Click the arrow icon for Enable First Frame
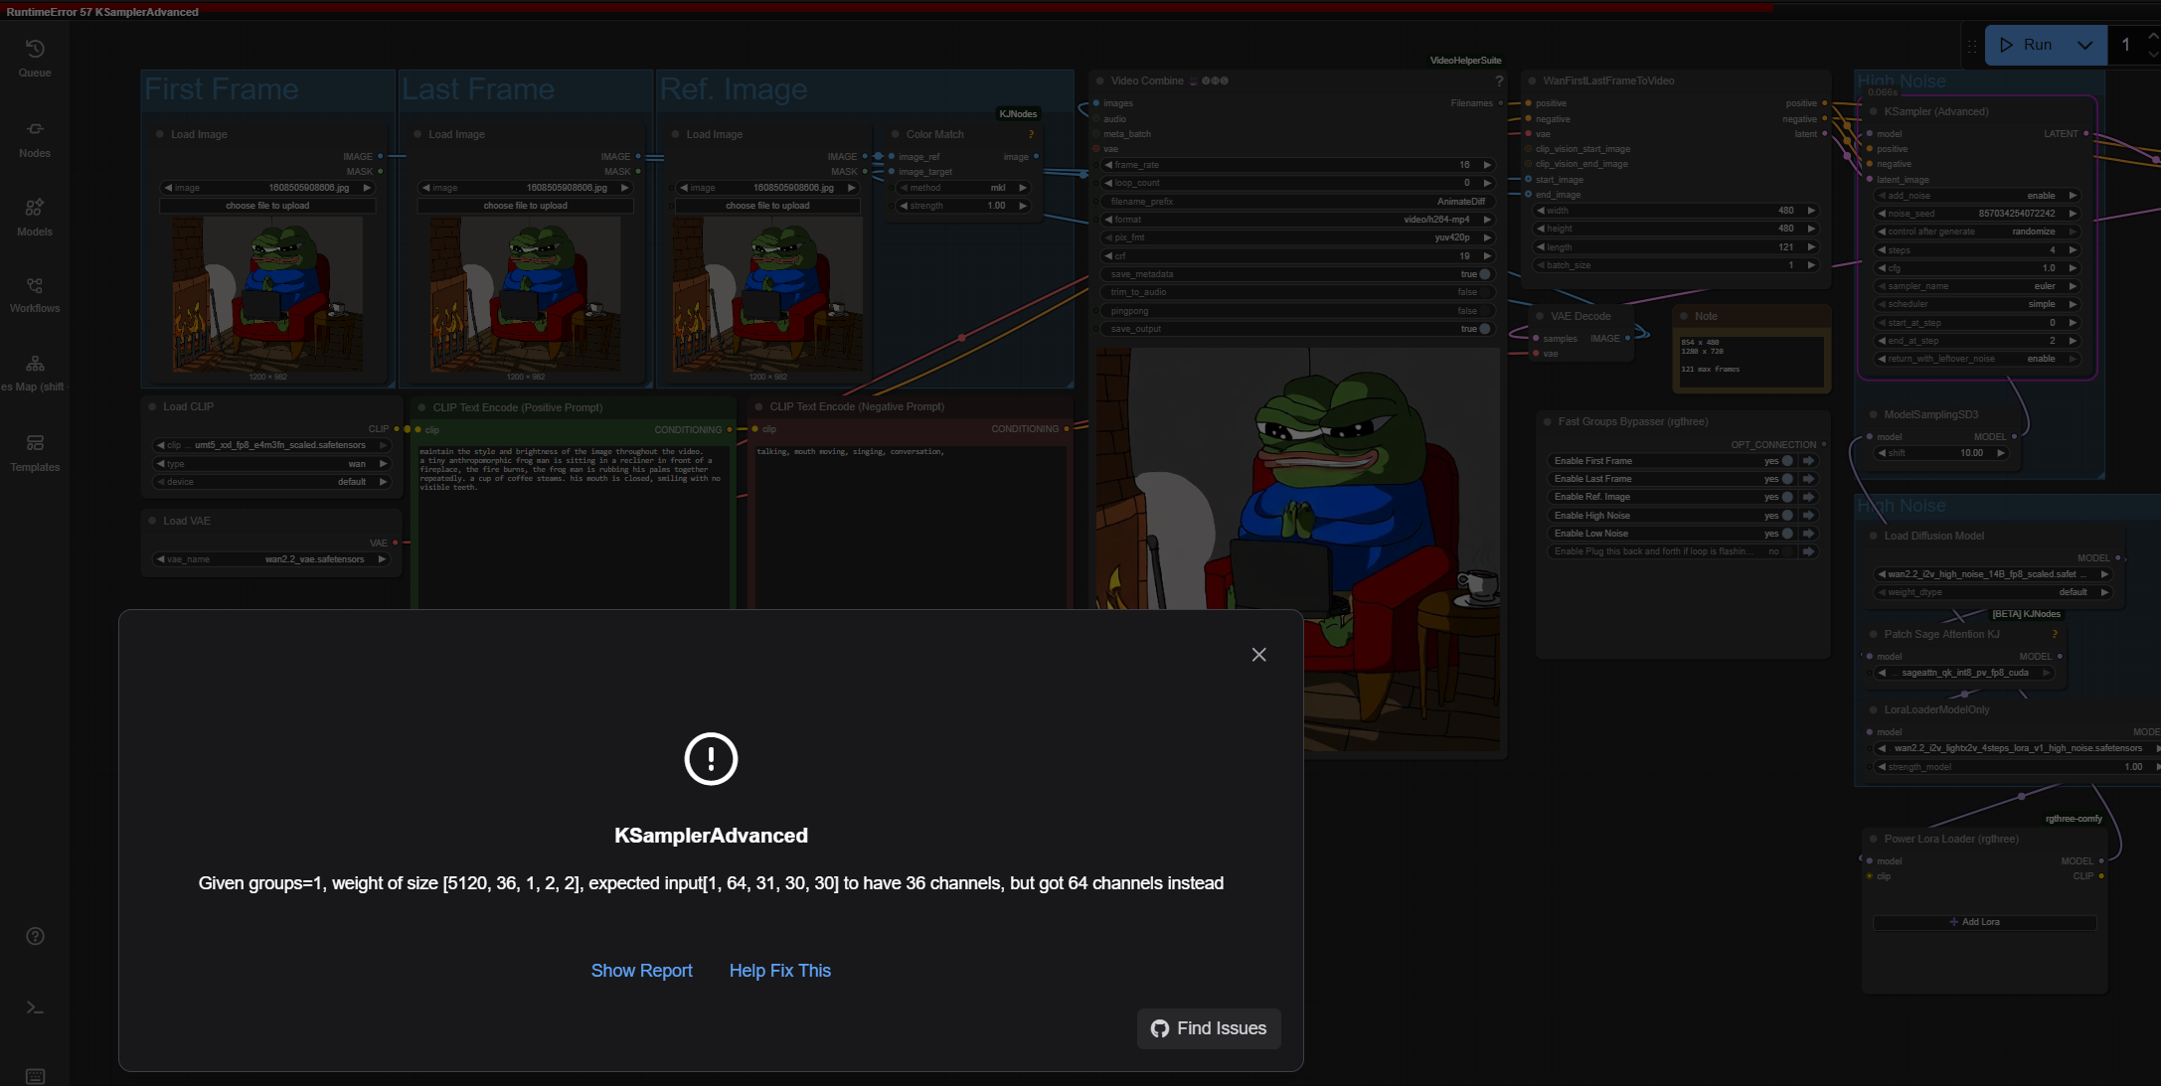The height and width of the screenshot is (1086, 2161). (x=1808, y=461)
